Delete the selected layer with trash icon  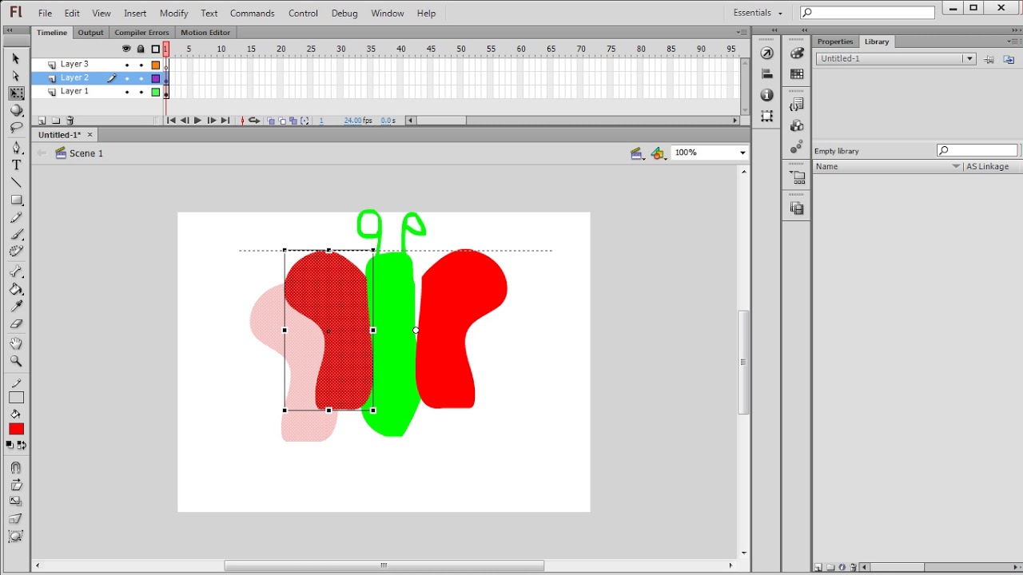coord(70,121)
